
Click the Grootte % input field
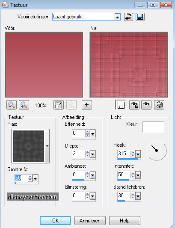[21, 178]
